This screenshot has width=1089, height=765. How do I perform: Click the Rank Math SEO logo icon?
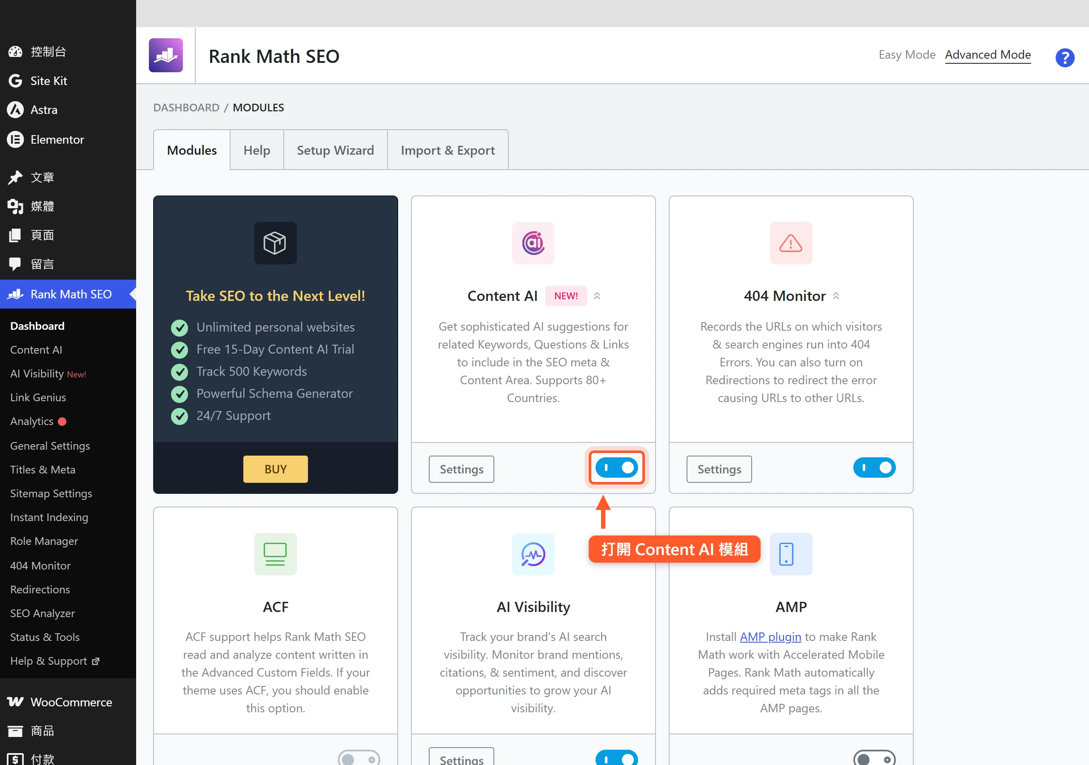165,55
